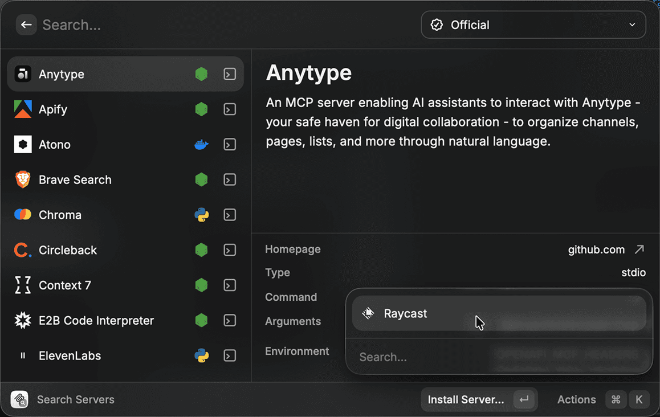660x417 pixels.
Task: Click the external link arrow icon
Action: [x=639, y=249]
